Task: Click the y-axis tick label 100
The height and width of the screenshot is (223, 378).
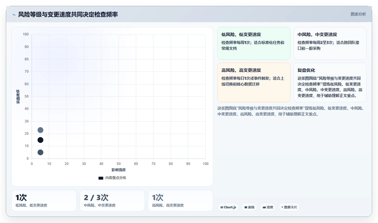Action: (x=26, y=34)
